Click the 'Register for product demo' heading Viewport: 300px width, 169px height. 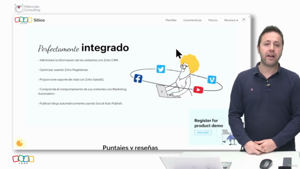pos(209,123)
